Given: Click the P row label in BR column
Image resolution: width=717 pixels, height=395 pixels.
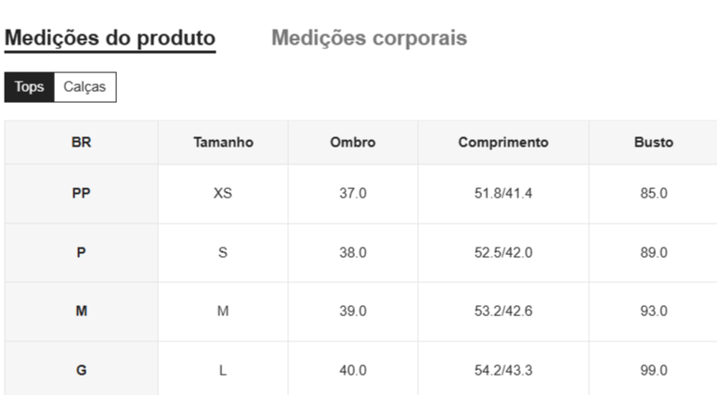Looking at the screenshot, I should (x=81, y=252).
